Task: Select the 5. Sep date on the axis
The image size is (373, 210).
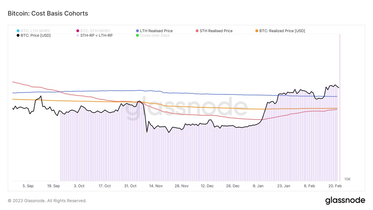Action: point(28,186)
